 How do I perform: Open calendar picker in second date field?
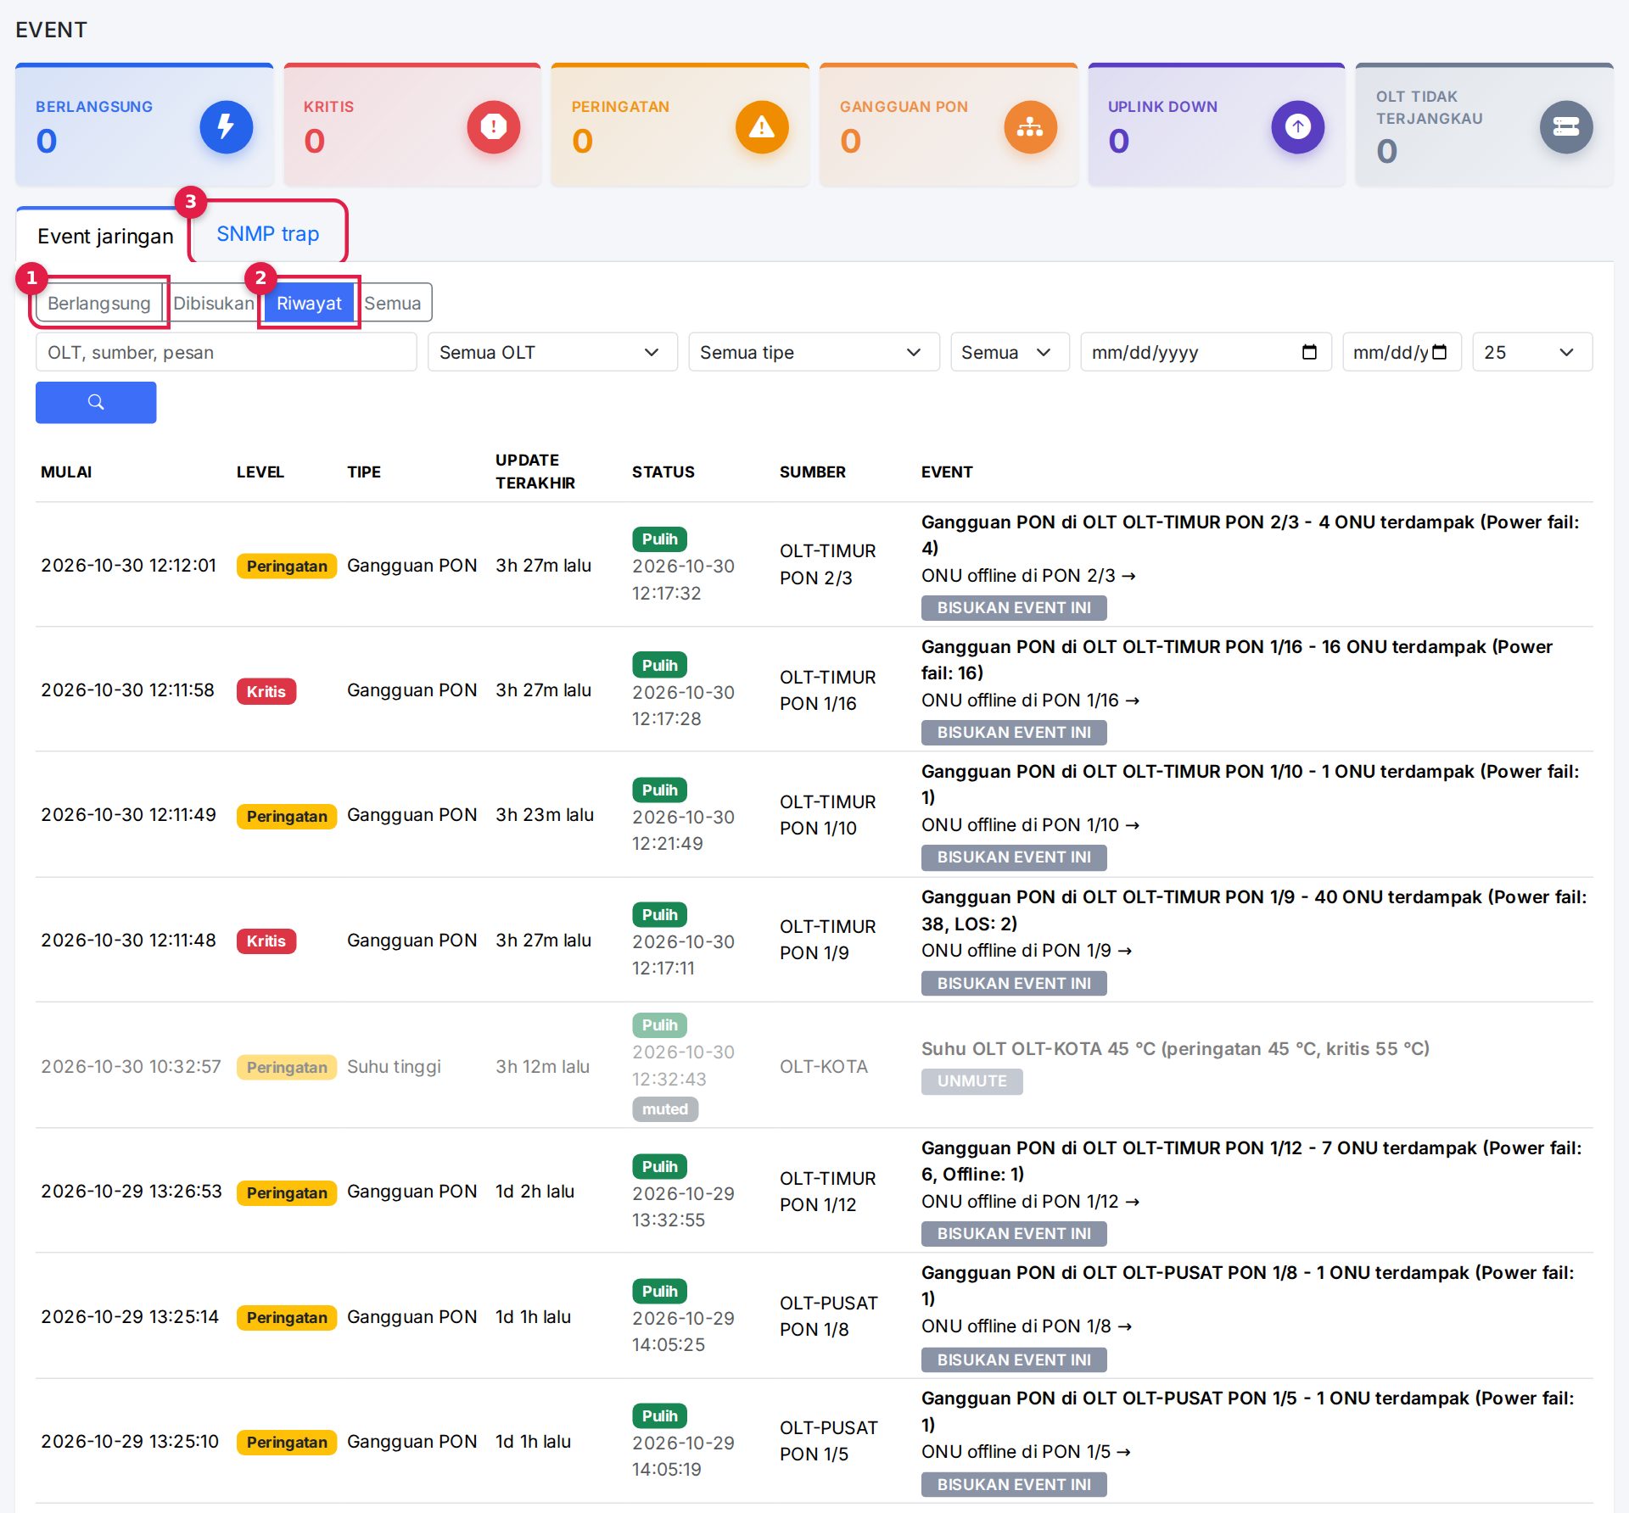click(x=1439, y=352)
